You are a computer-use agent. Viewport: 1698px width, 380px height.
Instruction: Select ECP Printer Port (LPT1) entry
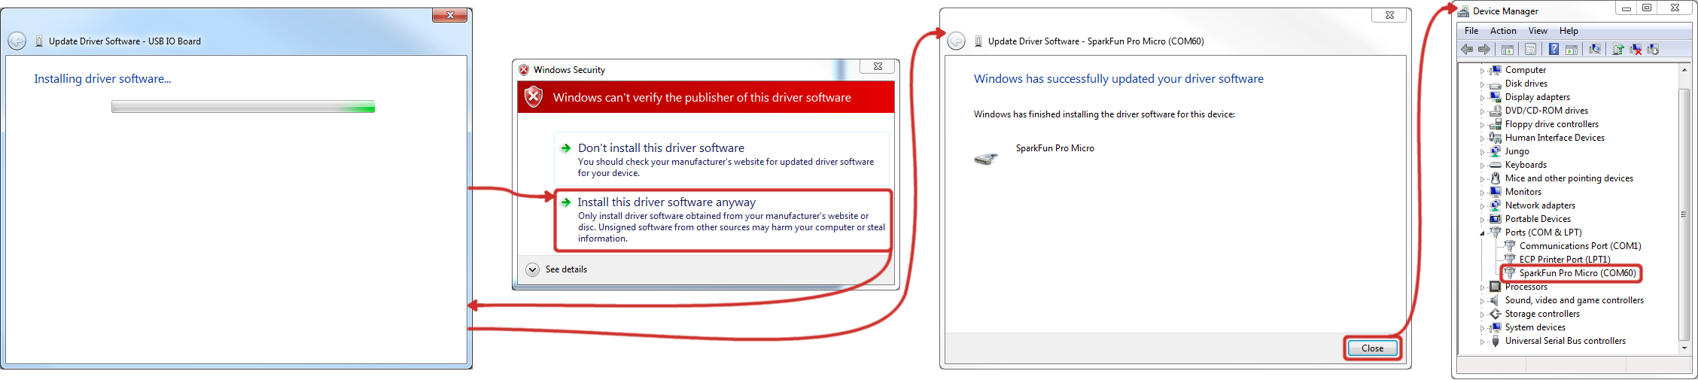point(1565,260)
